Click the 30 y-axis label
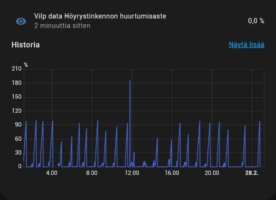Viewport: 276px width, 200px height. click(18, 153)
